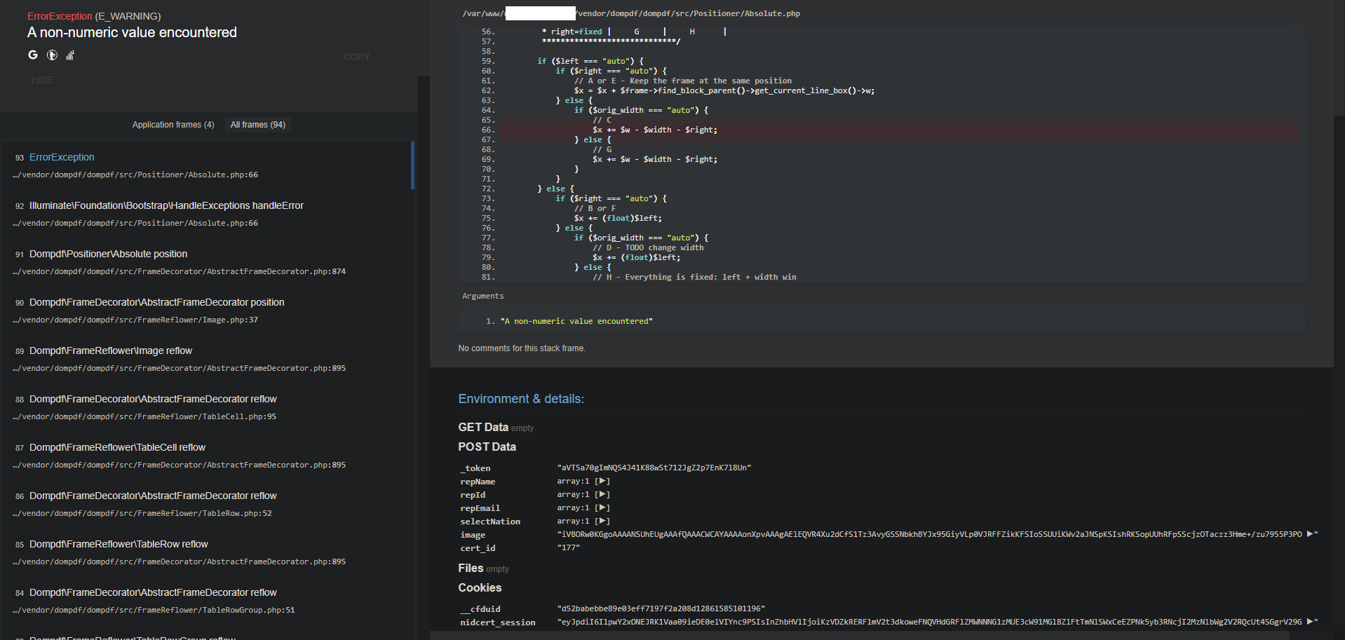This screenshot has height=640, width=1345.
Task: Switch to the Application frames tab
Action: pos(173,124)
